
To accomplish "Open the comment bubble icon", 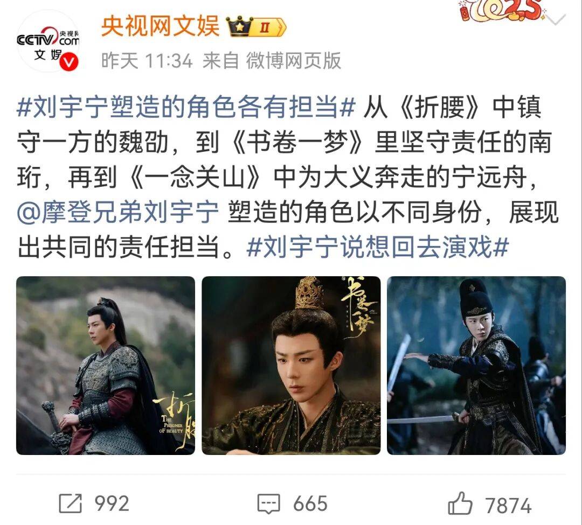I will (x=269, y=504).
